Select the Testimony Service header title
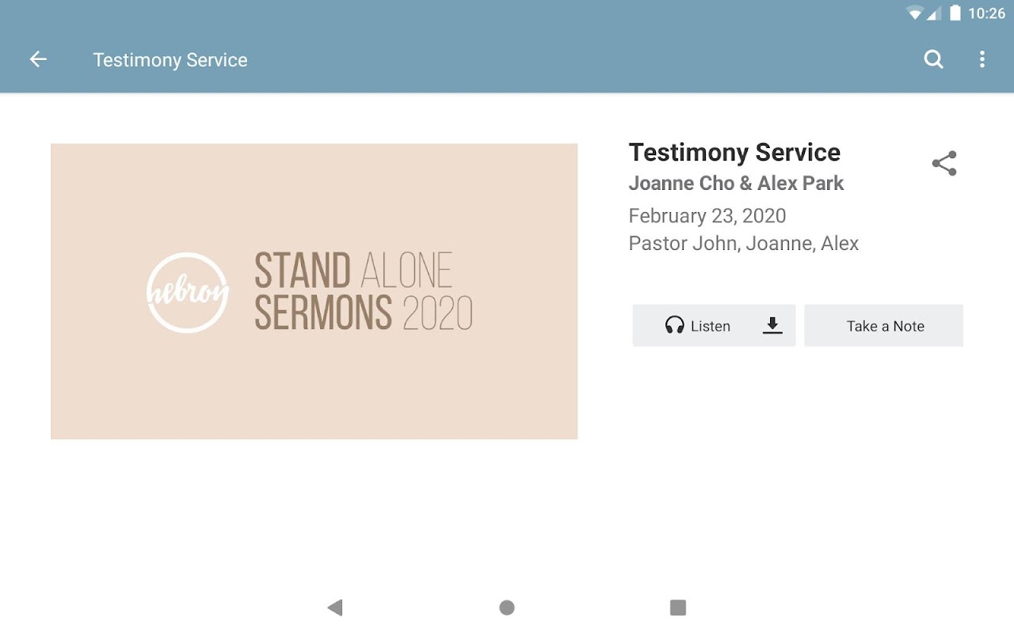Viewport: 1014px width, 633px height. pos(170,60)
